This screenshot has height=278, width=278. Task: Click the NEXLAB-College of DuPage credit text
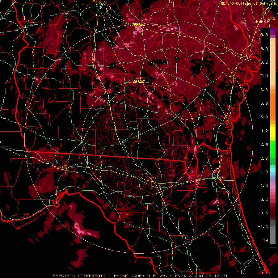(x=247, y=3)
